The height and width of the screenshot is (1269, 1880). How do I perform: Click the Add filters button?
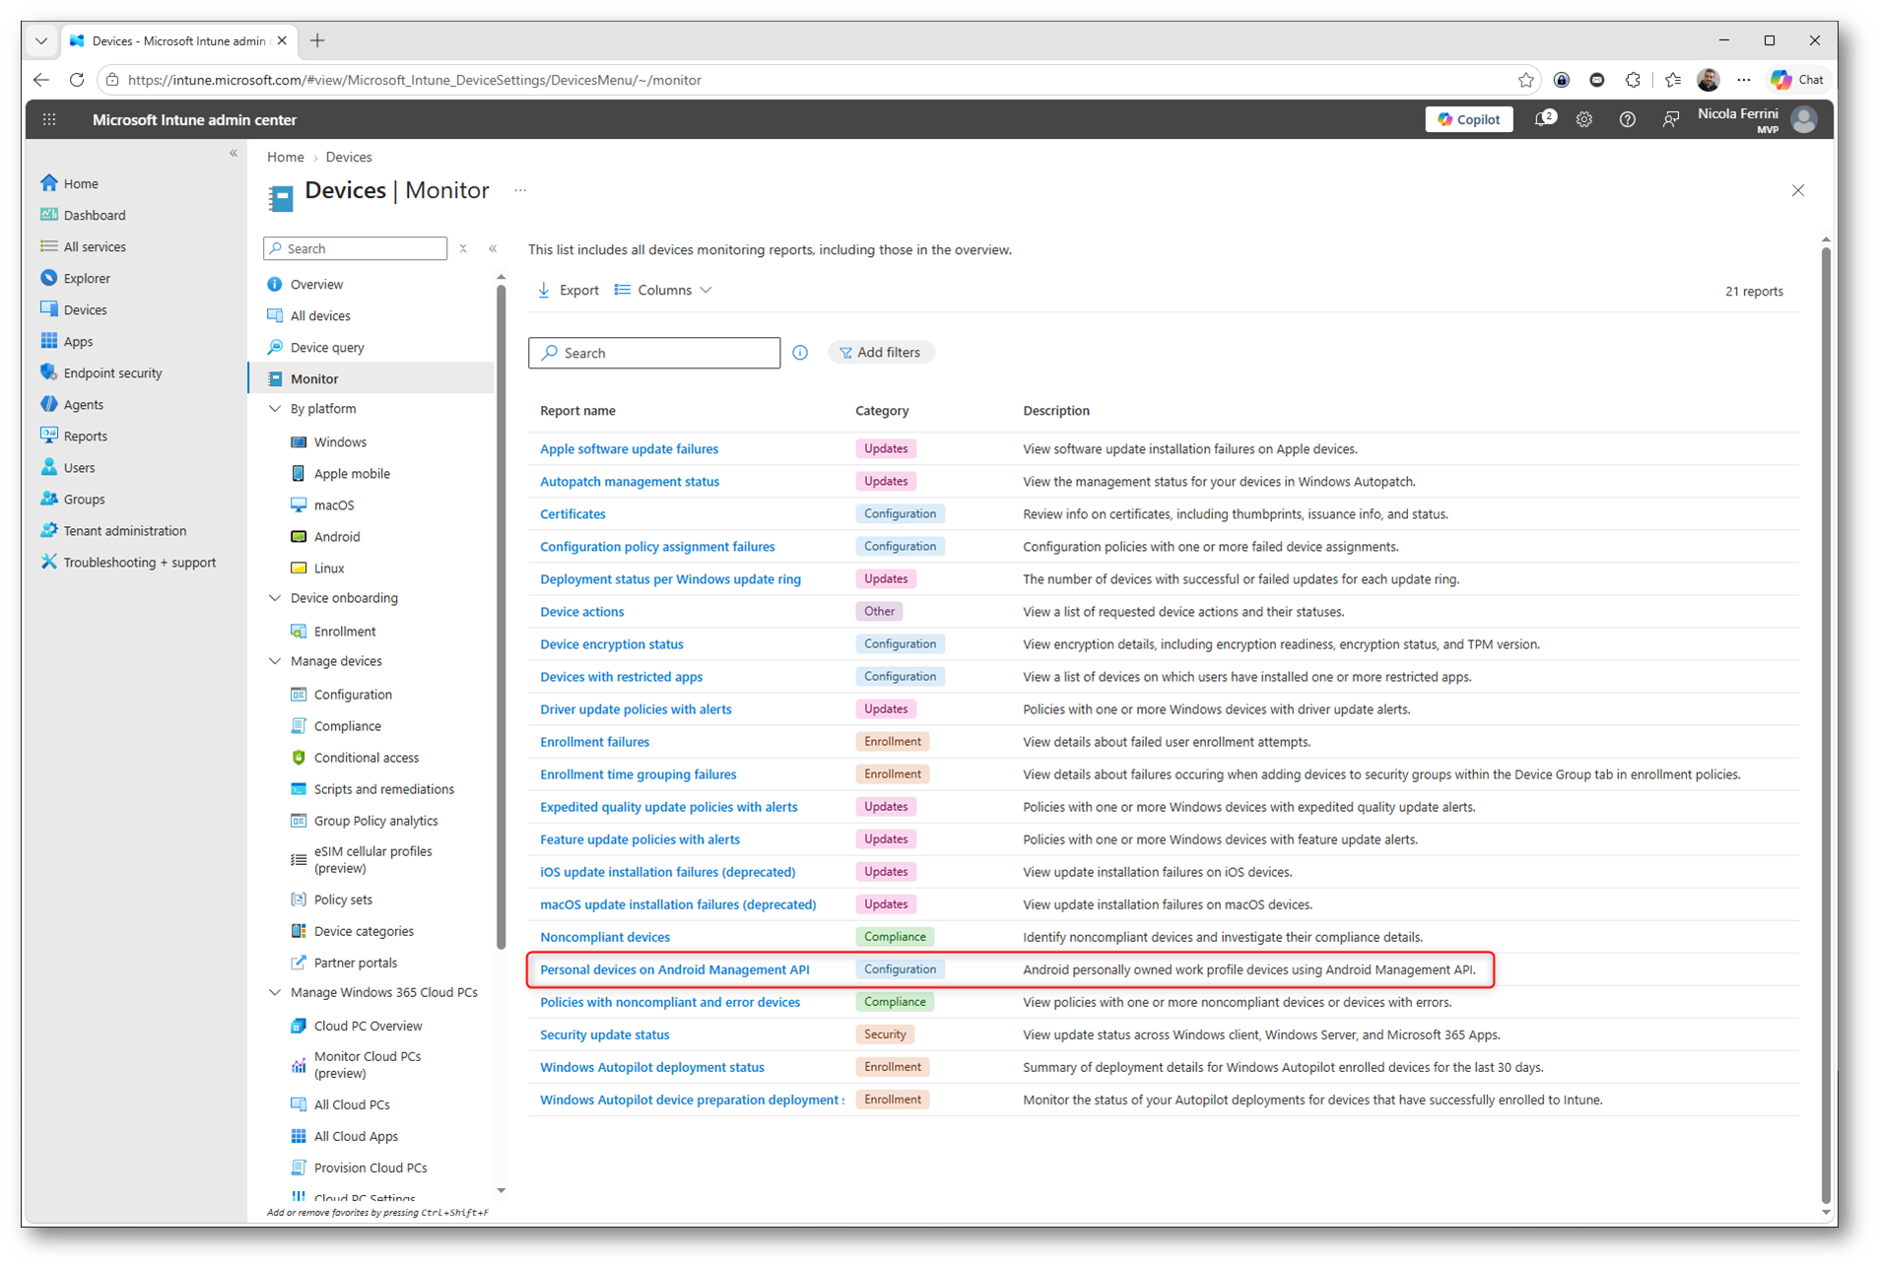pyautogui.click(x=881, y=353)
